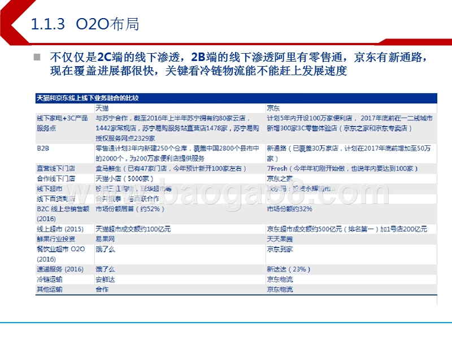Click the table header '天猫和京东线上线下业务融合的比较'
This screenshot has width=452, height=339.
88,98
